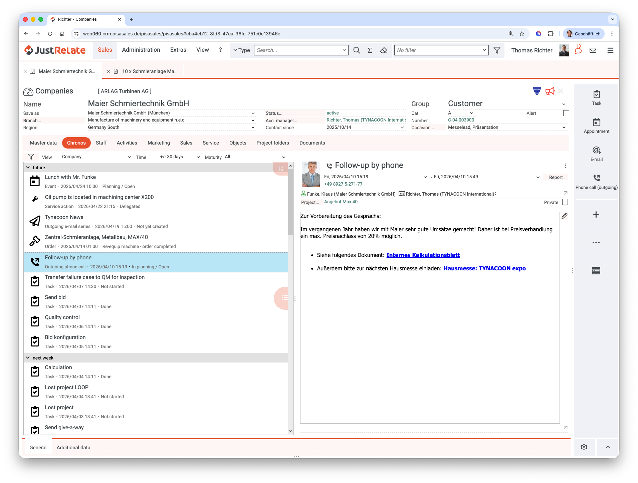This screenshot has height=483, width=638.
Task: Click the blue funnel icon near company header
Action: [537, 91]
